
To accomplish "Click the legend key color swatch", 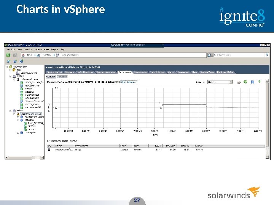I will (49, 150).
